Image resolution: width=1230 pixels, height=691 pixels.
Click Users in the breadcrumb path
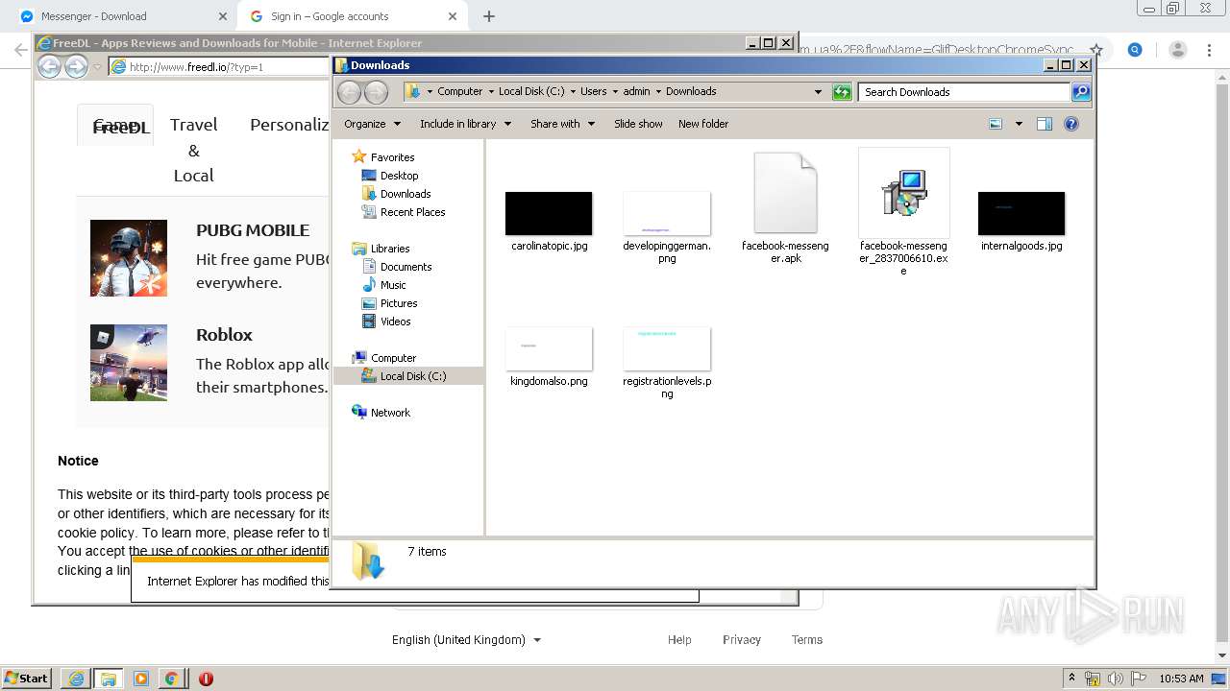pyautogui.click(x=593, y=92)
